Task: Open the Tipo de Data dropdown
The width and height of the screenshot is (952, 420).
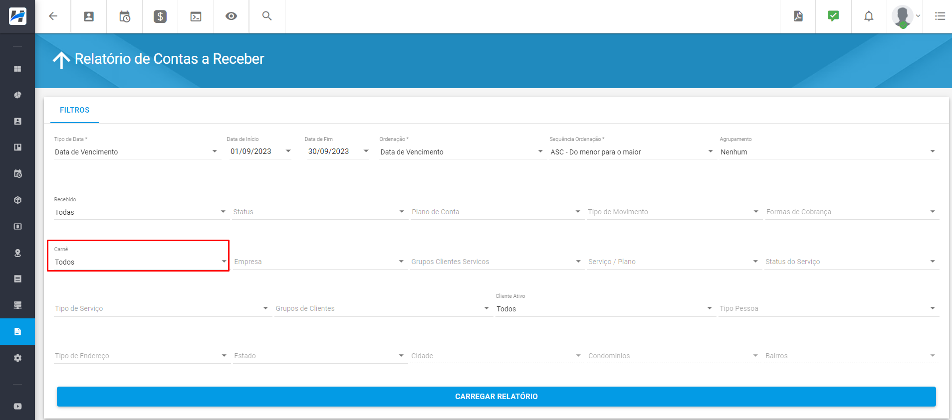Action: point(137,151)
